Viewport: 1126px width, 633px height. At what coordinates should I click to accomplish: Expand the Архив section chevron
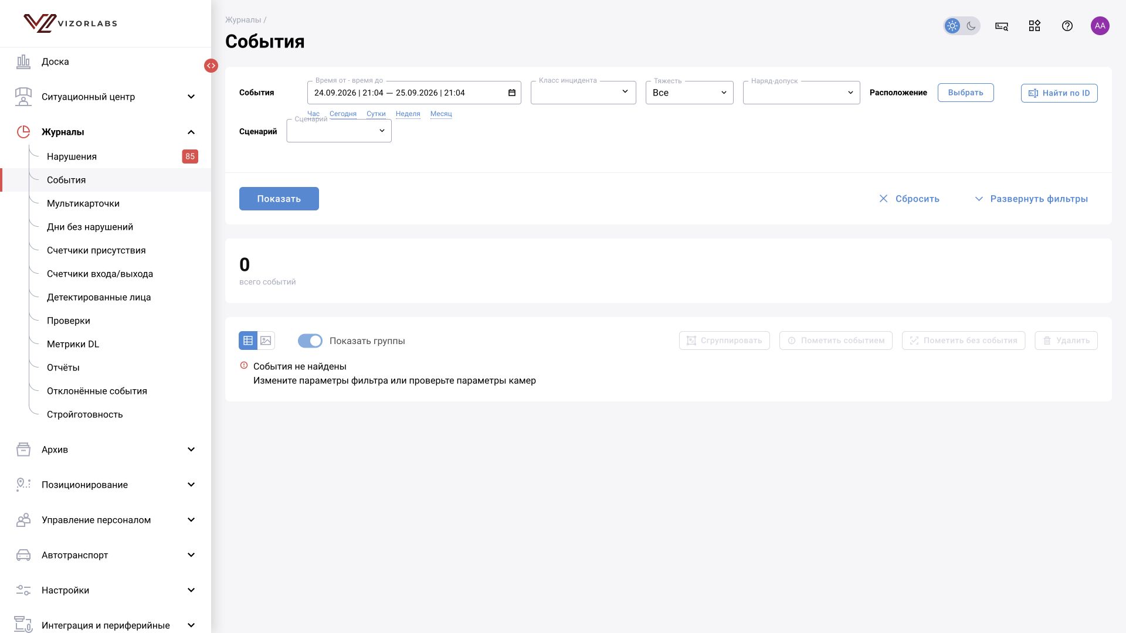(191, 450)
